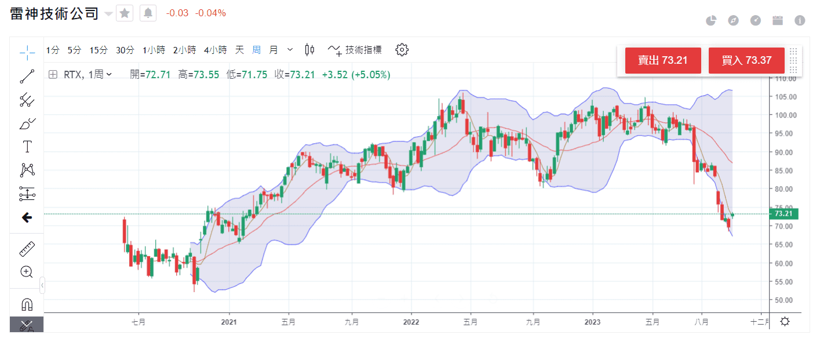Select the text annotation tool
Screen dimensions: 820x342
pyautogui.click(x=27, y=146)
